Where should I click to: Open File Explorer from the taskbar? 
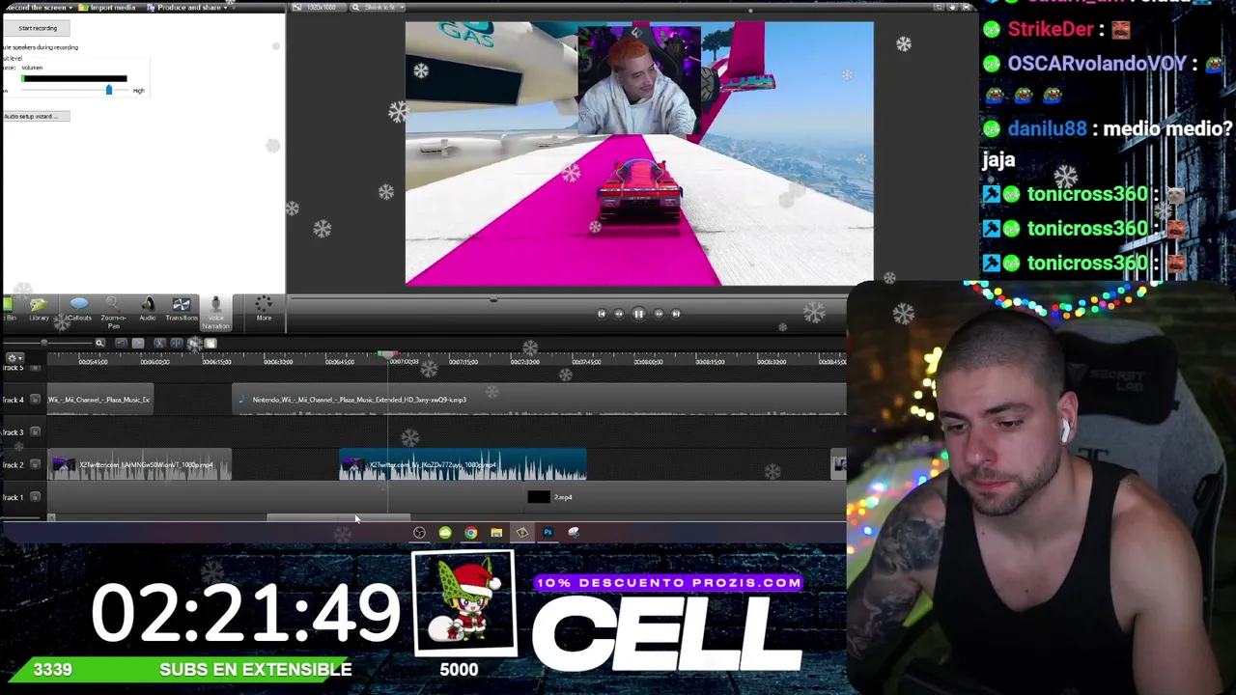tap(496, 533)
